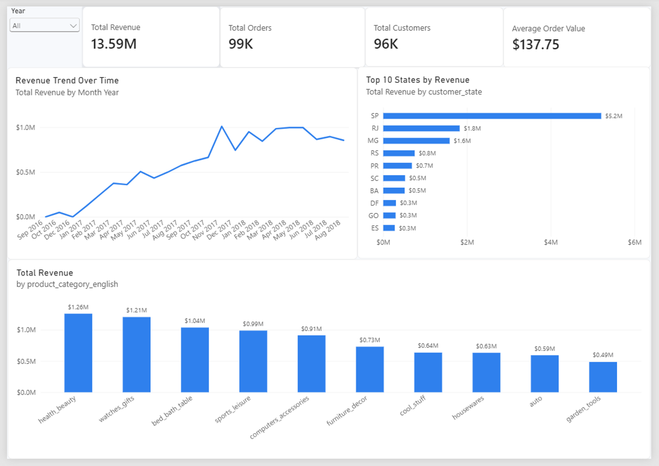Click the Year slicer label

tap(18, 11)
